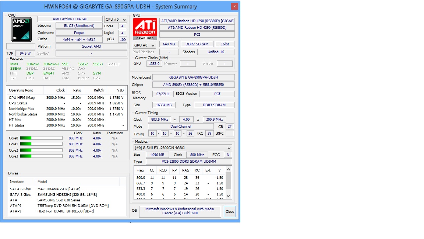Click the memory multiplier 4.00 field
This screenshot has height=239, width=424.
click(186, 119)
